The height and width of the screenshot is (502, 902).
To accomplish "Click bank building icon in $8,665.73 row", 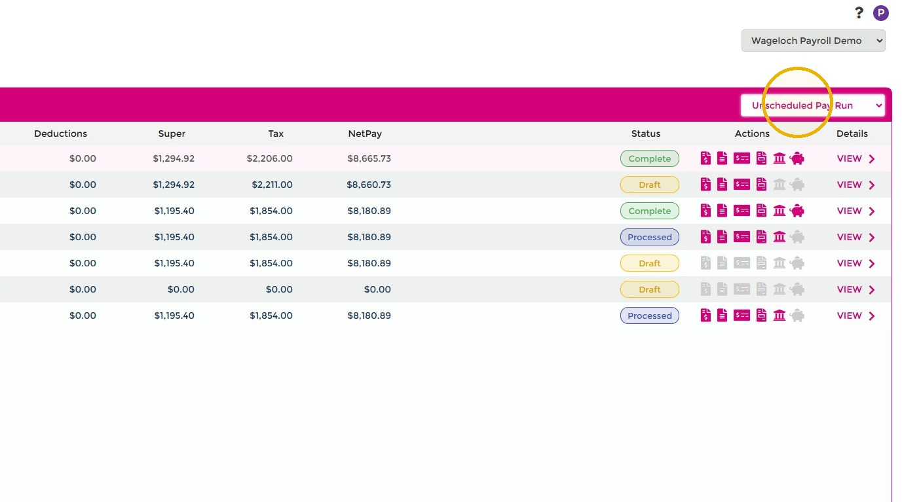I will click(780, 158).
